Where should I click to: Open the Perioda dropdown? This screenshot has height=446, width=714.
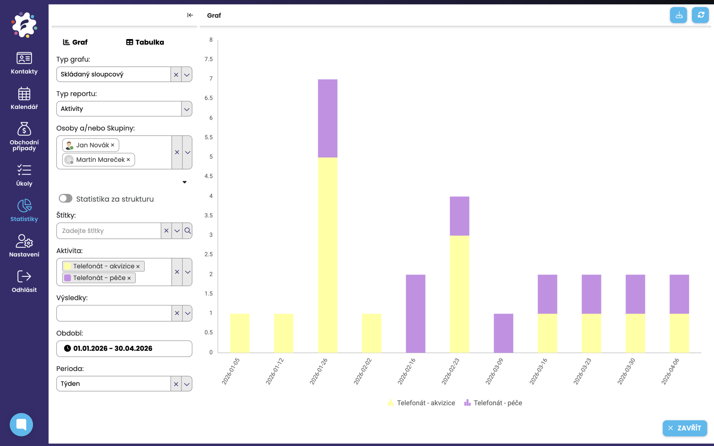[x=187, y=384]
